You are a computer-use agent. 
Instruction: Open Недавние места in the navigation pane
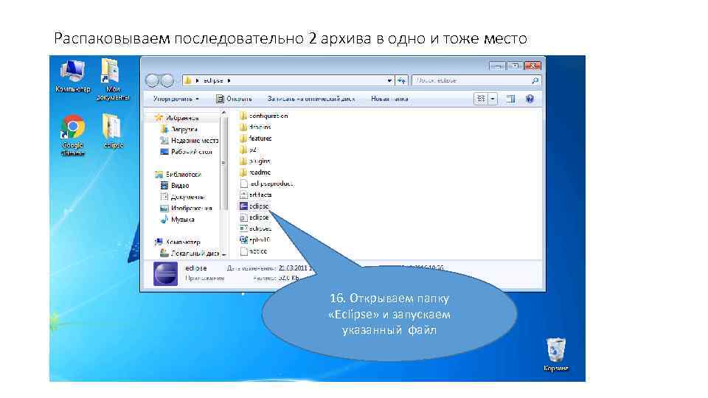190,141
